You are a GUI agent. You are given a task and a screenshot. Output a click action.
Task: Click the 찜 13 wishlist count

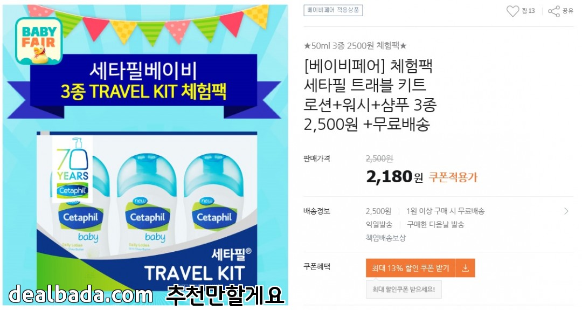[528, 11]
